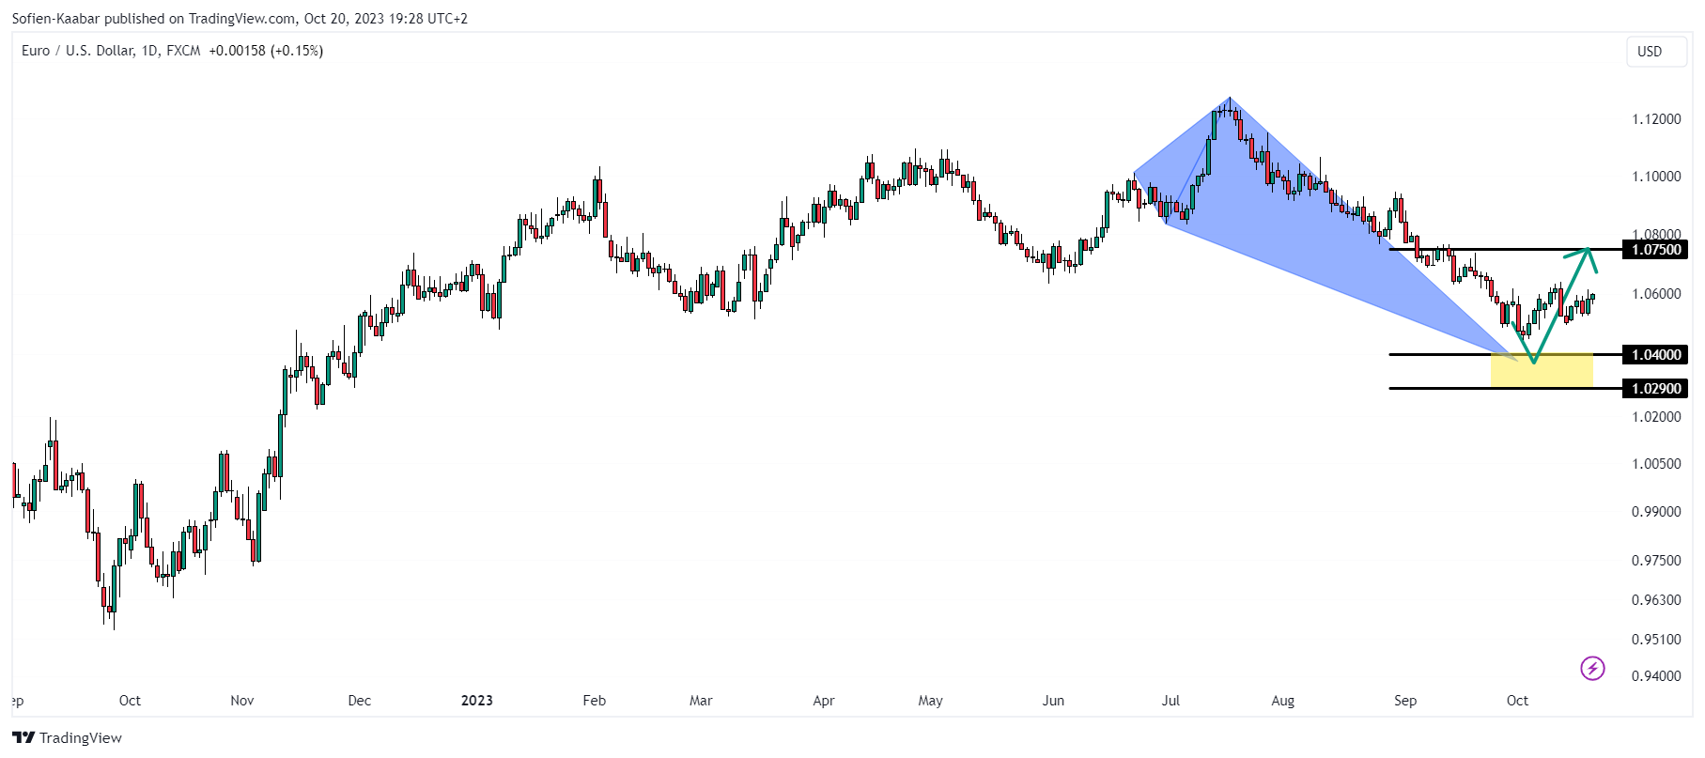The image size is (1705, 758).
Task: Click the purple lightning bolt icon
Action: pyautogui.click(x=1592, y=669)
